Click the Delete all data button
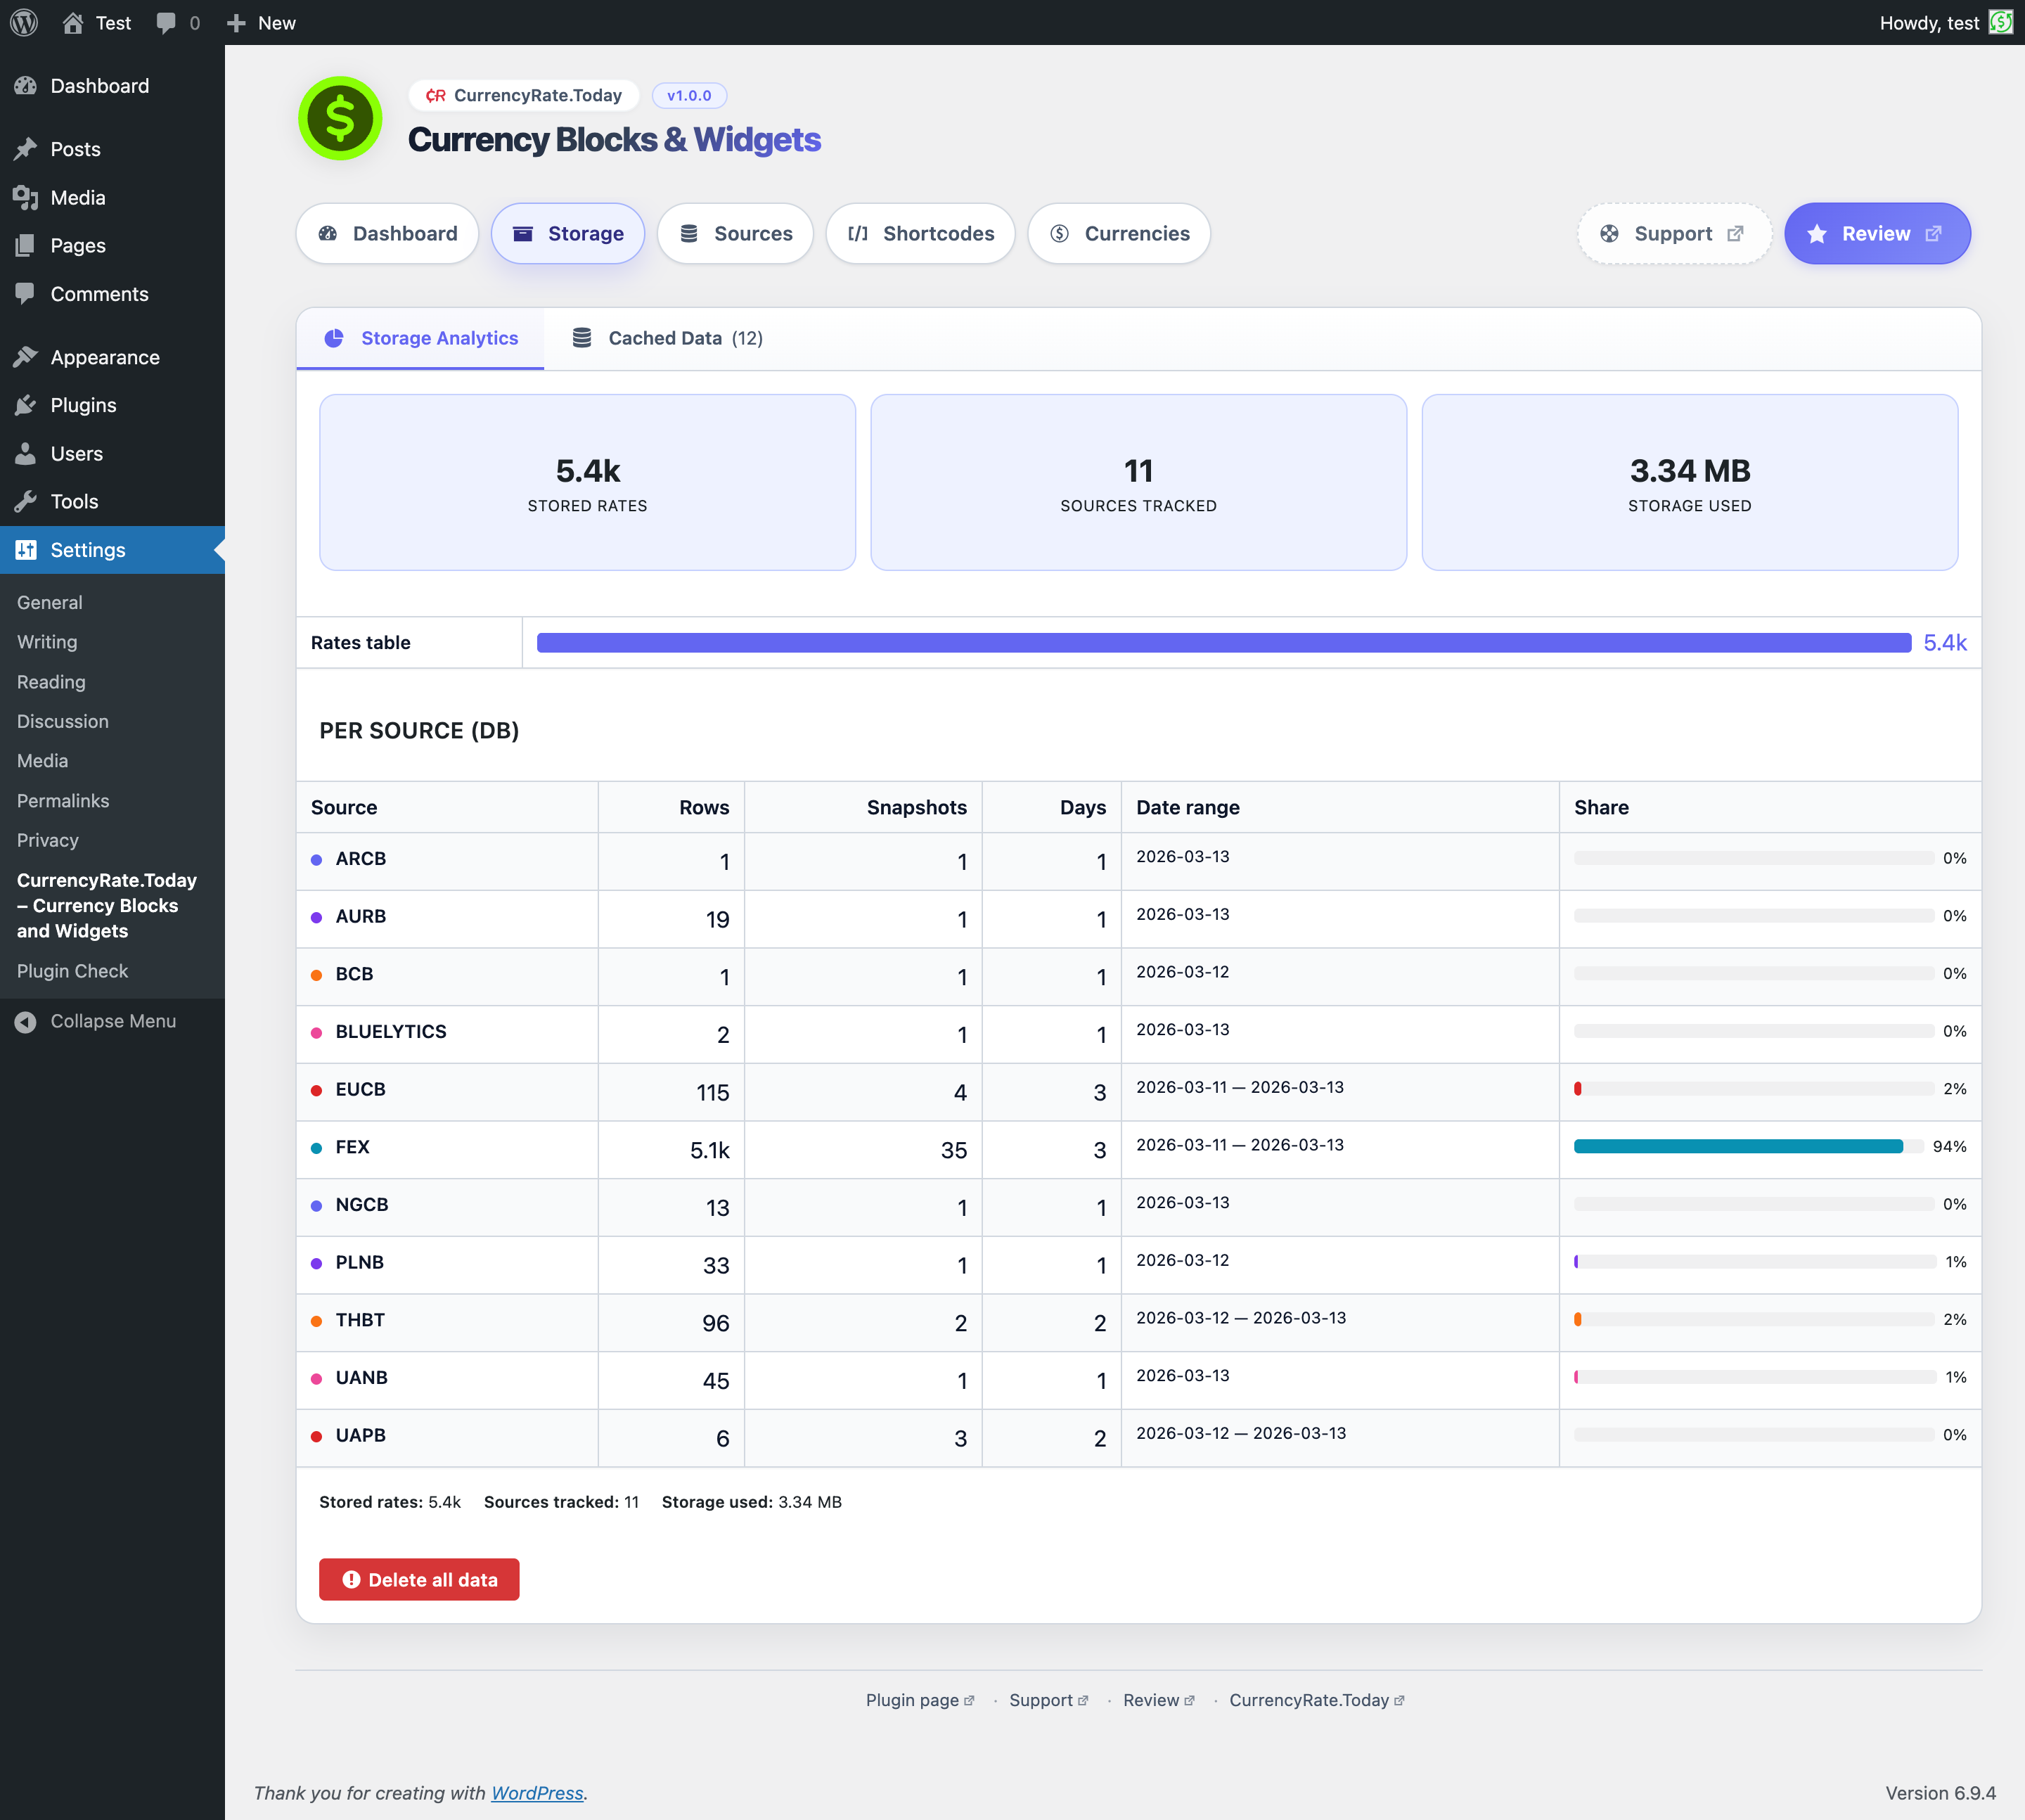This screenshot has width=2025, height=1820. (419, 1579)
